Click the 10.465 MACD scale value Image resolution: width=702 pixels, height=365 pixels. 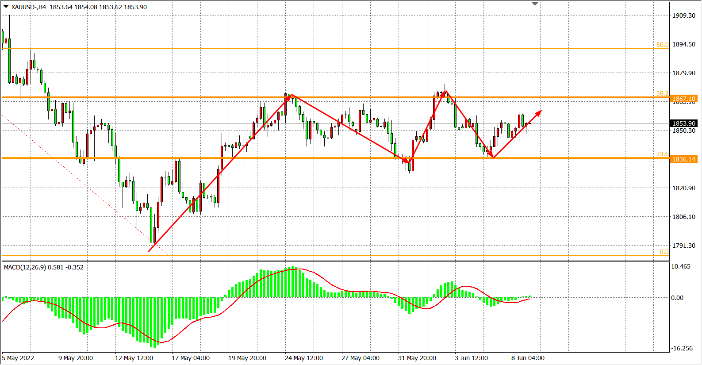tap(680, 266)
